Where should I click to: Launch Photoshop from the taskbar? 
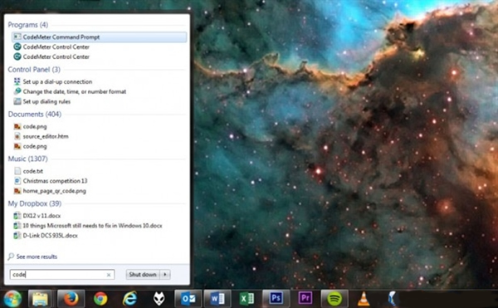tap(276, 299)
